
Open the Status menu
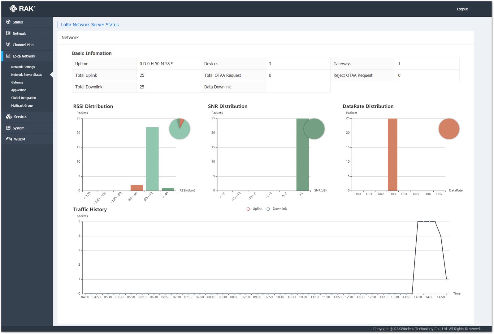pyautogui.click(x=27, y=22)
